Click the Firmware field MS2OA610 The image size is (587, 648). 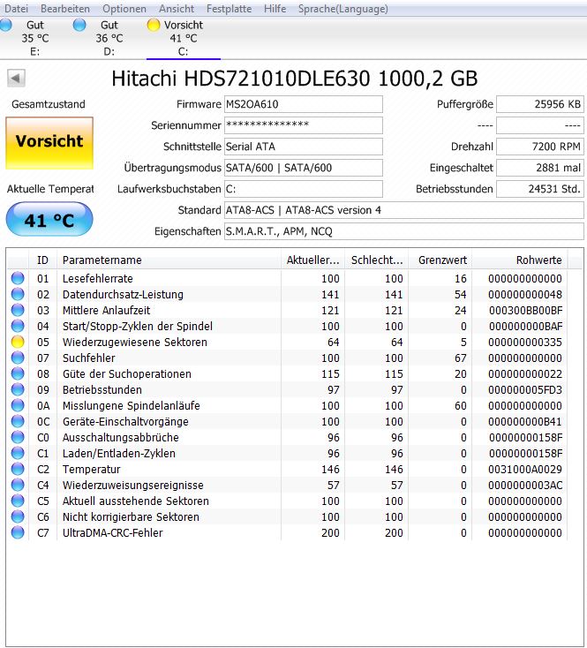(x=303, y=104)
